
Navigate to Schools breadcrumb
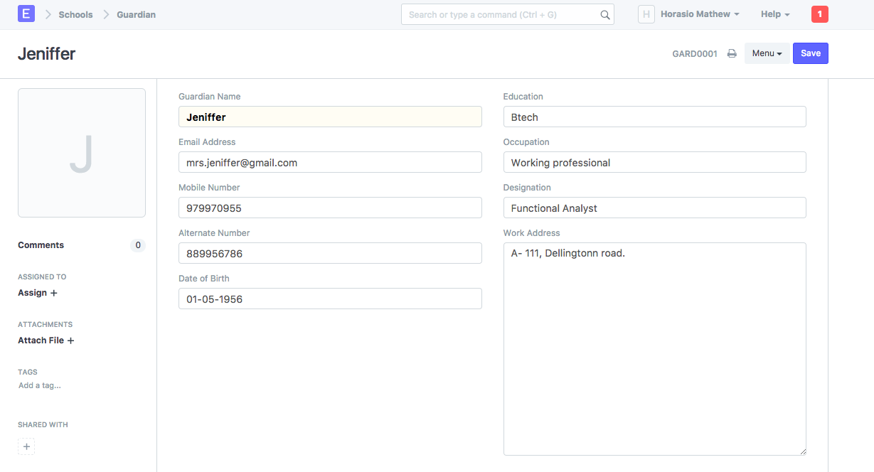point(75,14)
